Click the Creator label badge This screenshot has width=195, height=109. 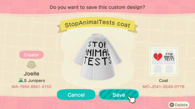31,55
